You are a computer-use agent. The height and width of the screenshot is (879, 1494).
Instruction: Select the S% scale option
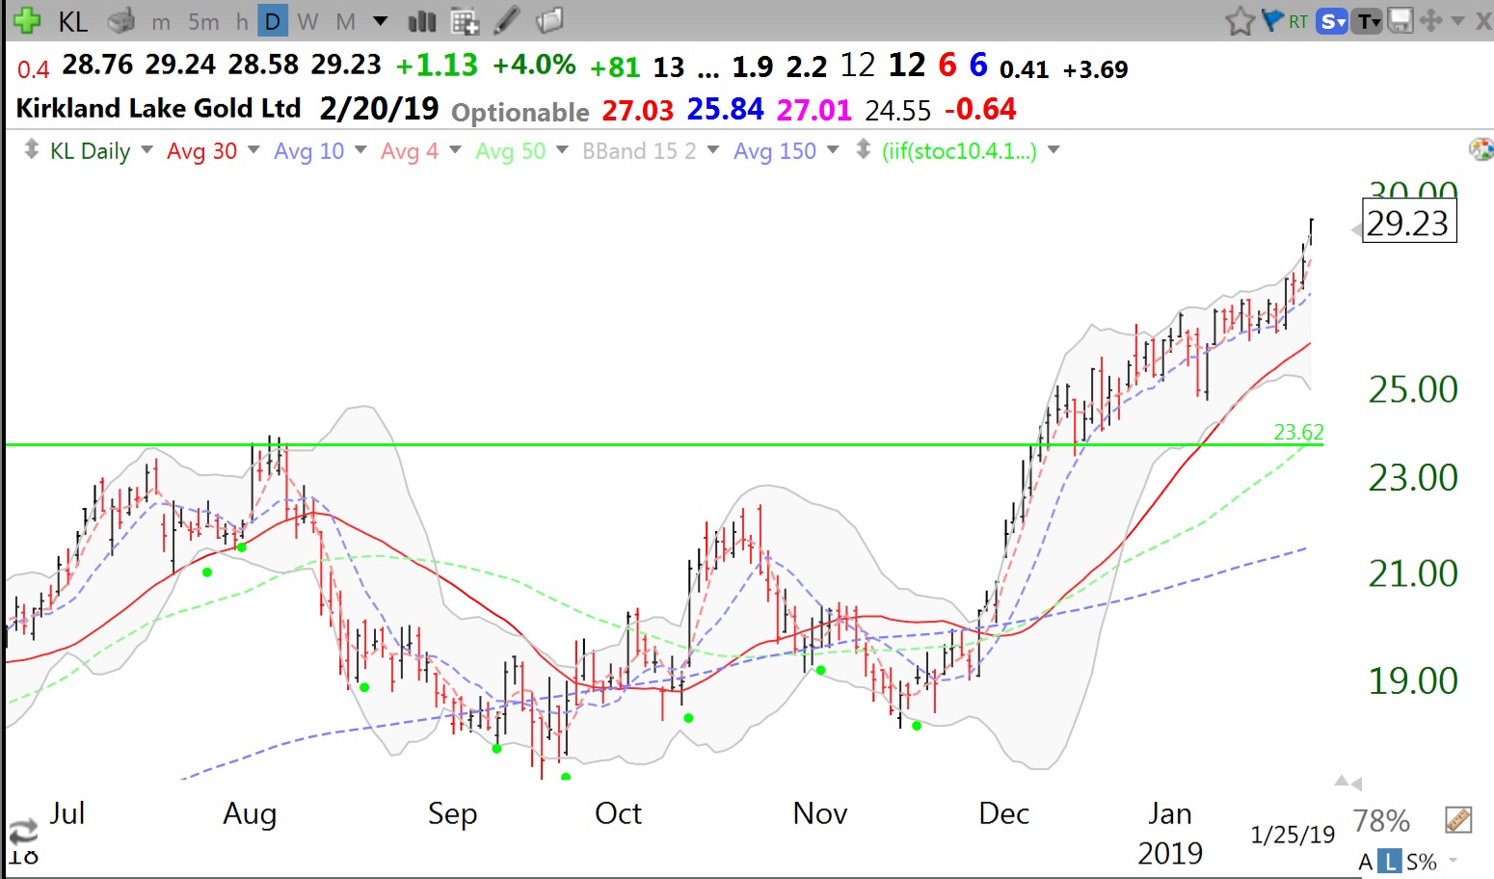pyautogui.click(x=1421, y=862)
